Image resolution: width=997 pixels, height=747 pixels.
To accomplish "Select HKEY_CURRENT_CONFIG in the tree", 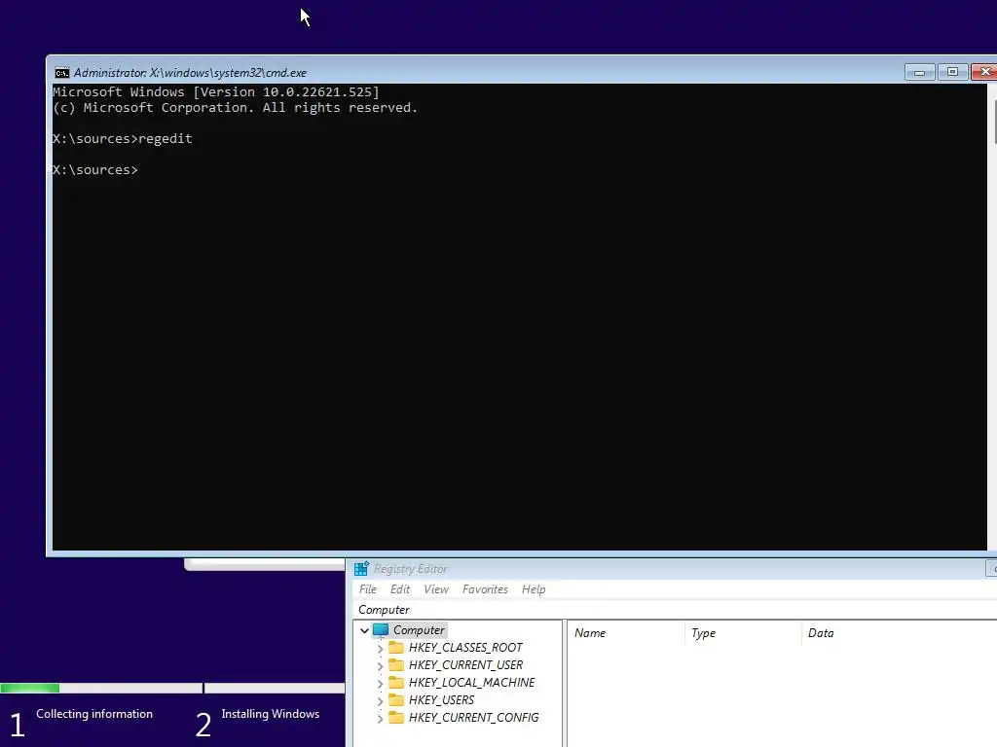I will click(474, 717).
